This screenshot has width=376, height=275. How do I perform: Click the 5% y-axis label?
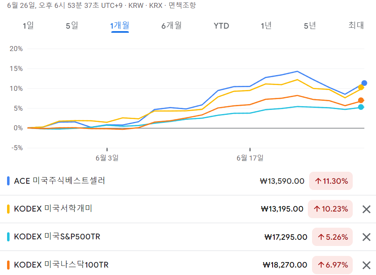[18, 108]
